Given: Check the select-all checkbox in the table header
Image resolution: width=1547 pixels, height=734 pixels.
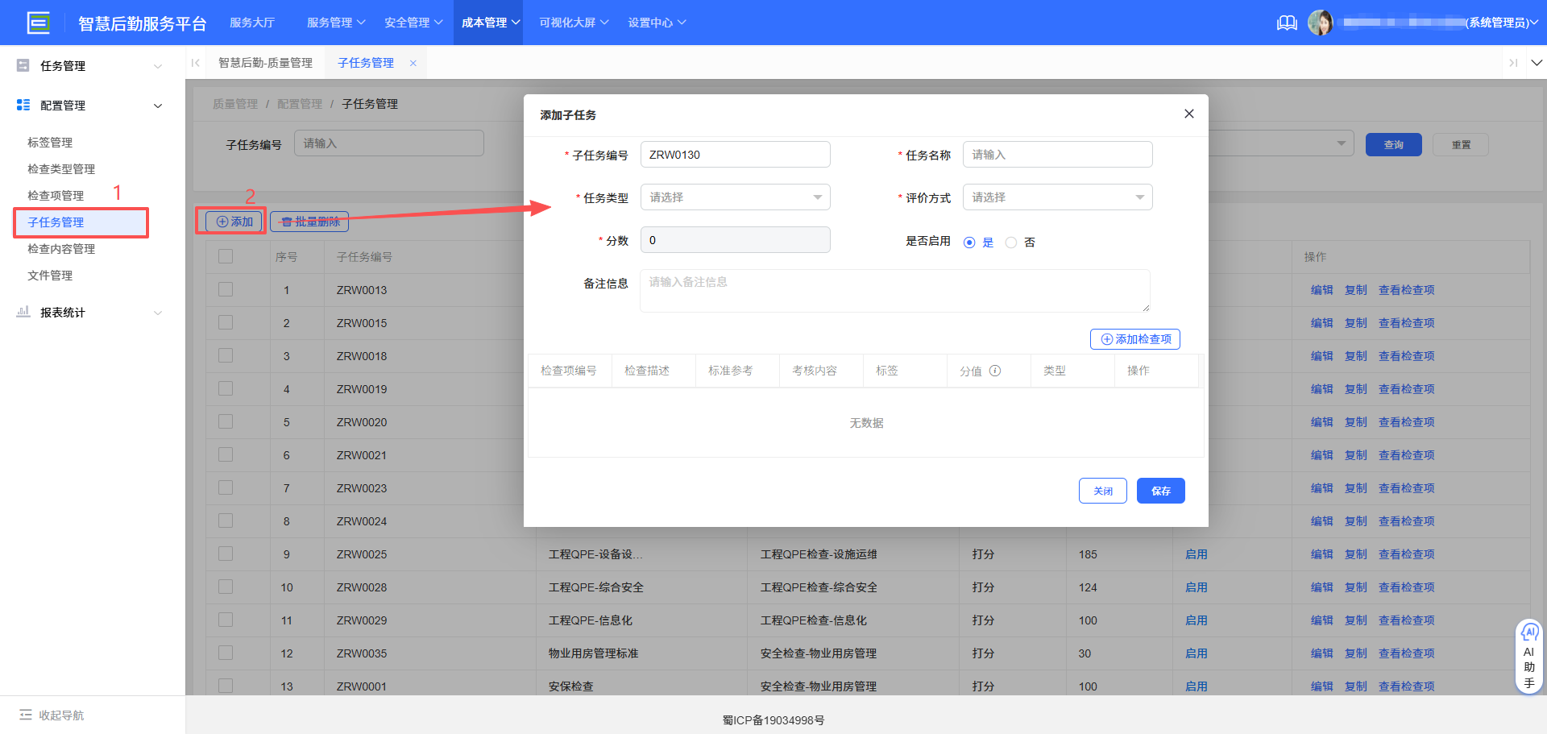Looking at the screenshot, I should pos(225,255).
